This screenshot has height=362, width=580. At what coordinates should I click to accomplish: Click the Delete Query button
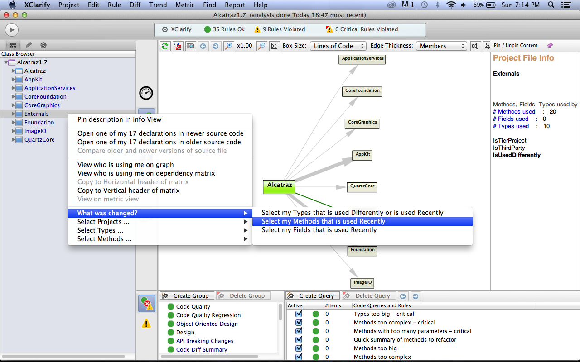click(368, 296)
